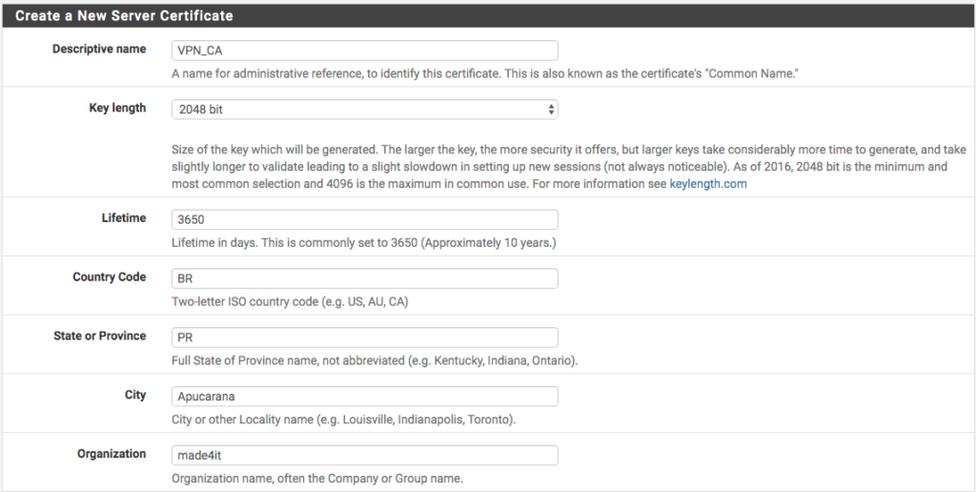Click the Create a New Server Certificate header

124,15
